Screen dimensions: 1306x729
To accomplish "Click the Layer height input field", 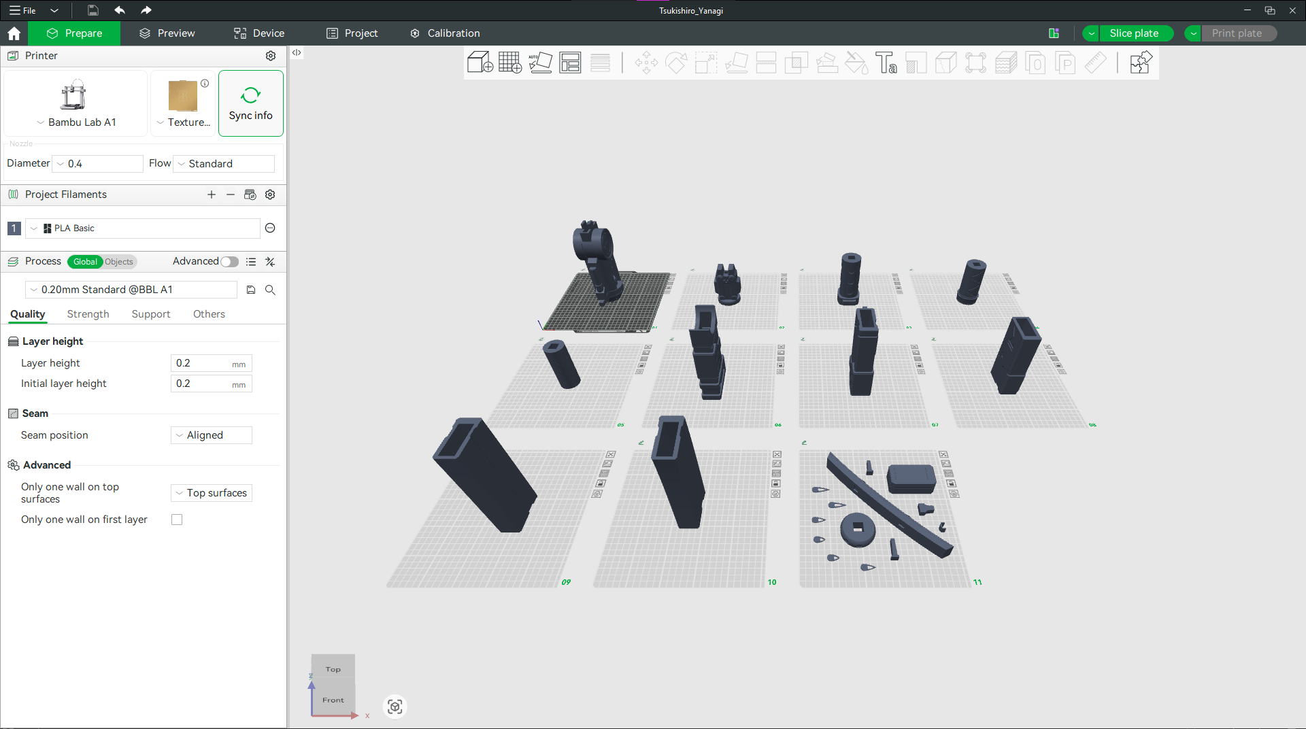I will [203, 363].
